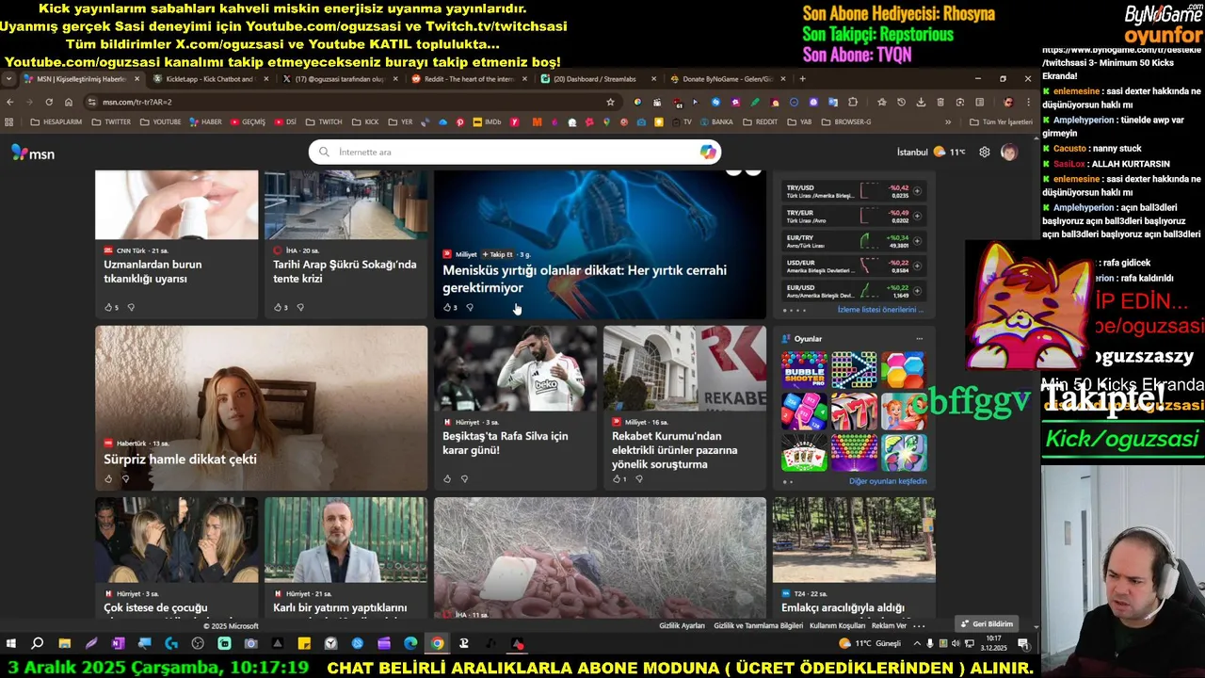
Task: Open browser downloads icon
Action: [x=921, y=102]
